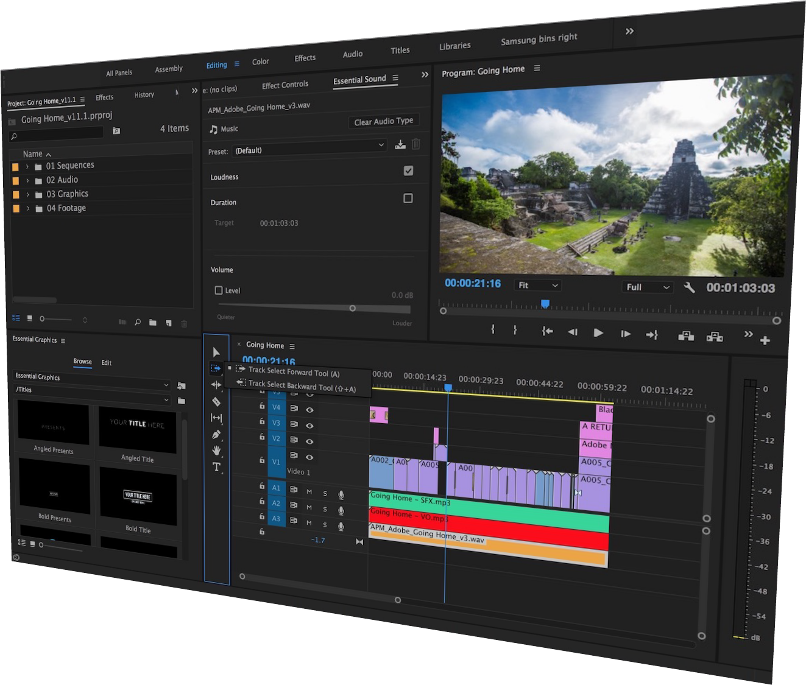Adjust the Volume level slider handle
The height and width of the screenshot is (685, 806).
coord(352,308)
